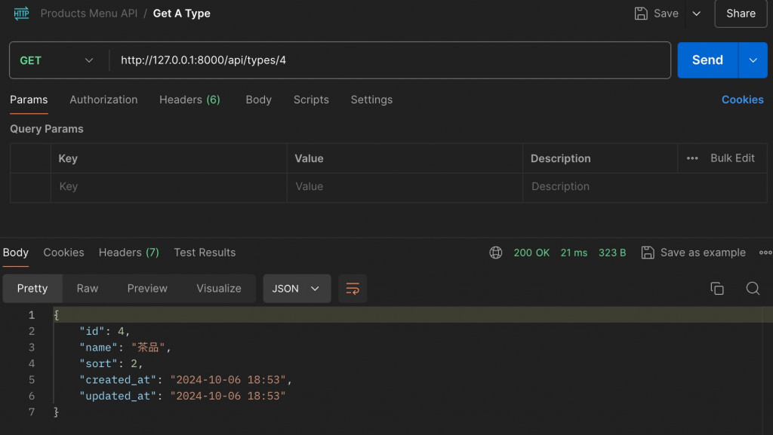Open the JSON format dropdown
Screen dimensions: 773x435
pyautogui.click(x=296, y=289)
